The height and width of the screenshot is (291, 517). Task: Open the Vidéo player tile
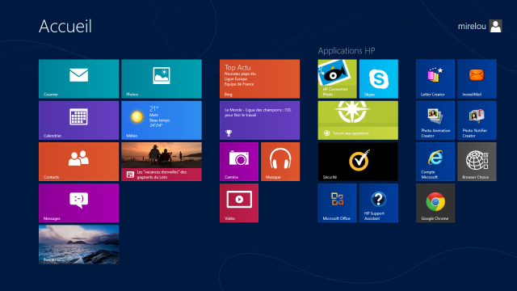[239, 203]
